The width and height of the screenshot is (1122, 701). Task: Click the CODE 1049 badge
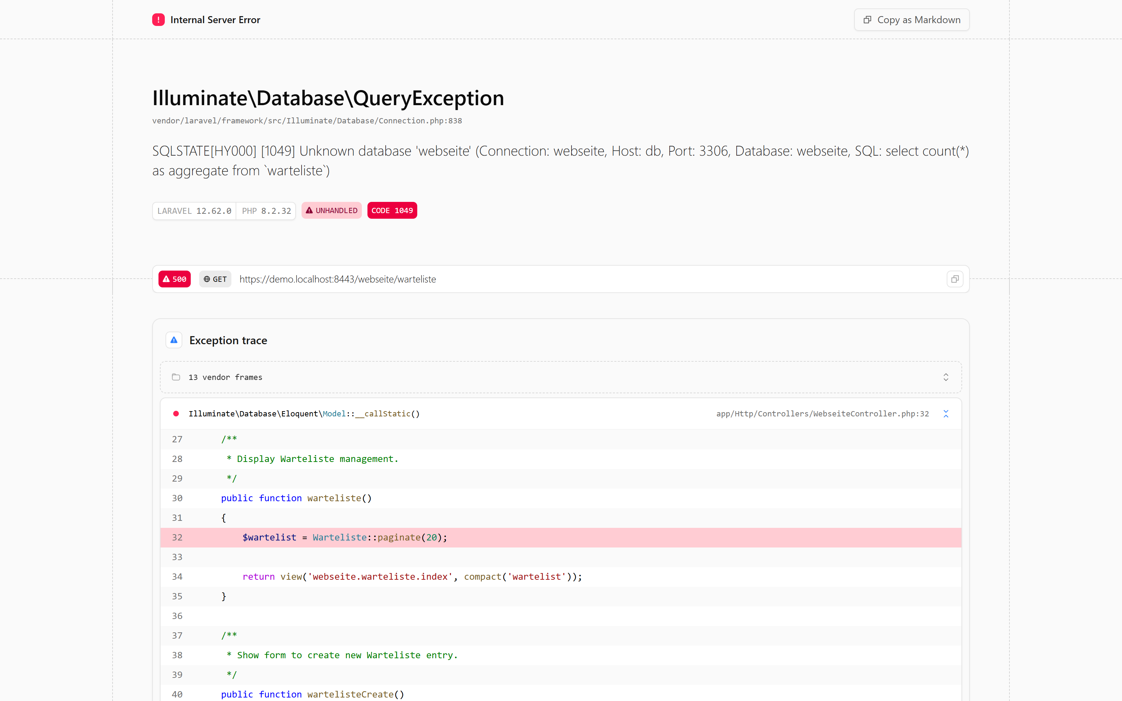coord(392,211)
